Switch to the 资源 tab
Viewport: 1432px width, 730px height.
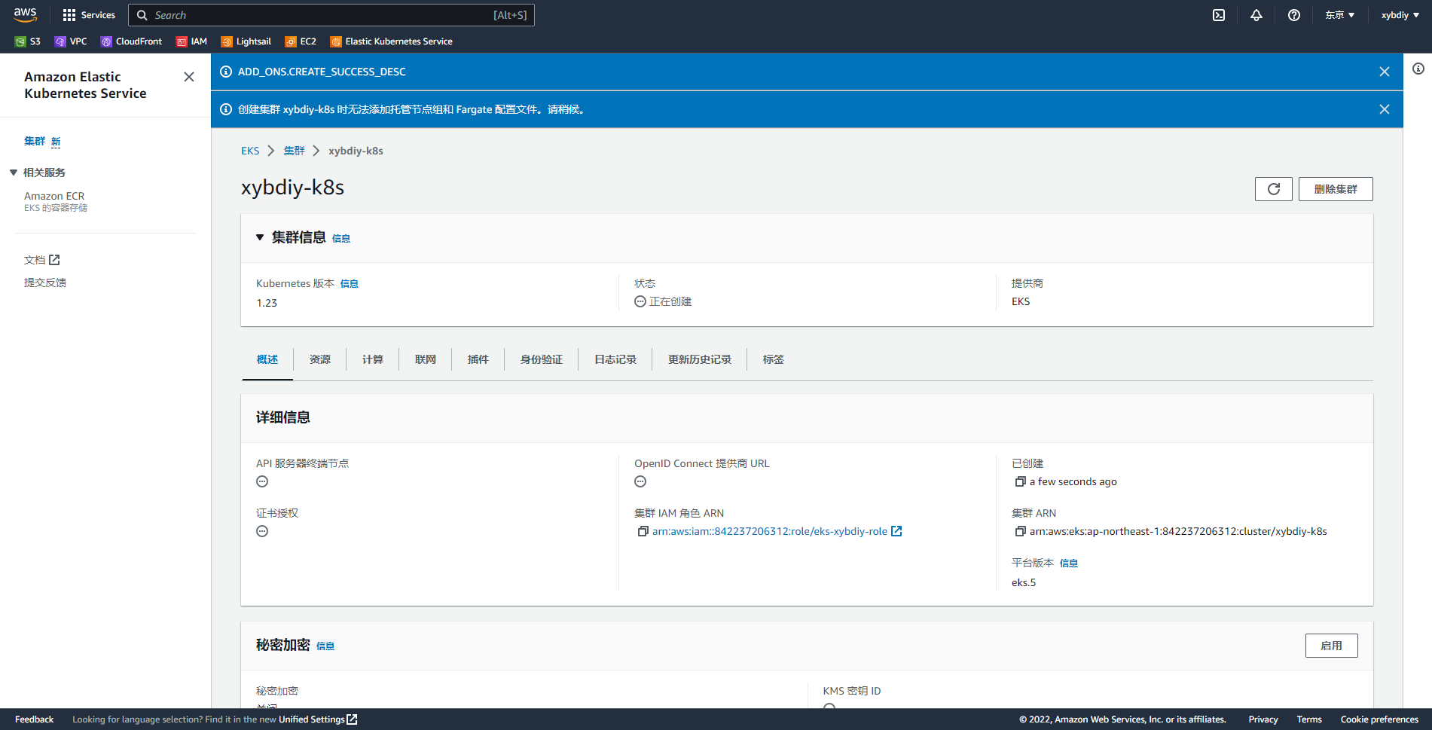320,359
